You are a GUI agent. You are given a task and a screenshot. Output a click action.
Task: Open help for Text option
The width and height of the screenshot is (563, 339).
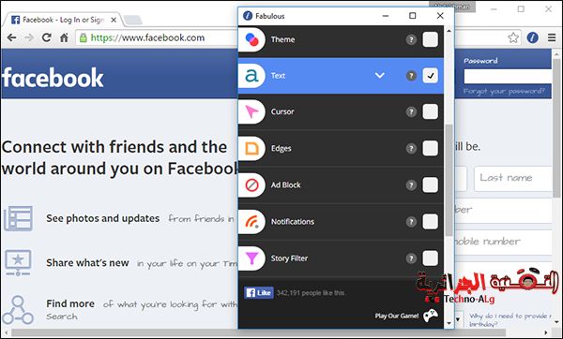click(411, 76)
